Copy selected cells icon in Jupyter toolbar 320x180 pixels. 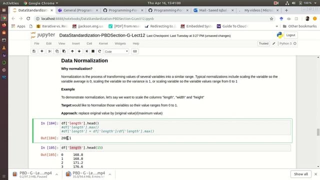57,51
